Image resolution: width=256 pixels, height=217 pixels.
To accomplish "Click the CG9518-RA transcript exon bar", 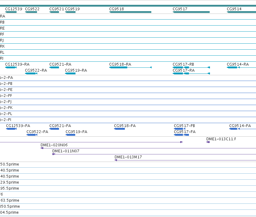I will 118,67.
